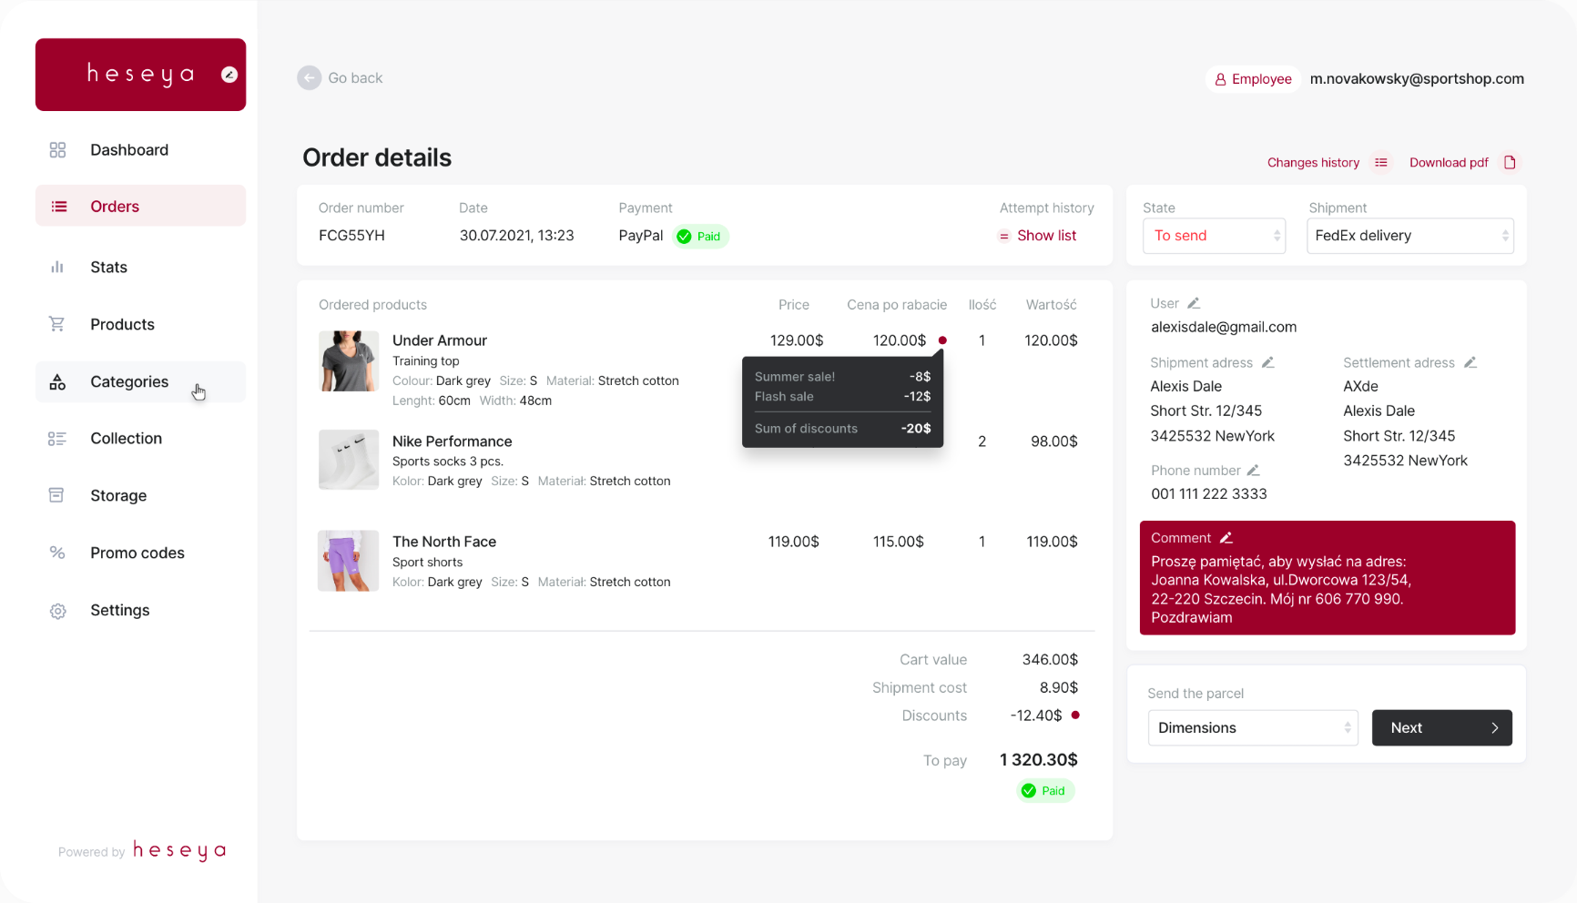This screenshot has height=903, width=1577.
Task: Open the State dropdown showing To send
Action: [1214, 236]
